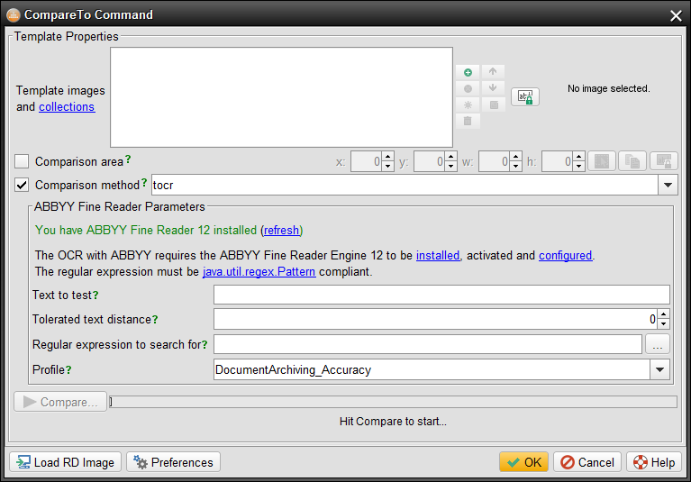The width and height of the screenshot is (691, 482).
Task: Click the locked text icon beside template list
Action: (525, 97)
